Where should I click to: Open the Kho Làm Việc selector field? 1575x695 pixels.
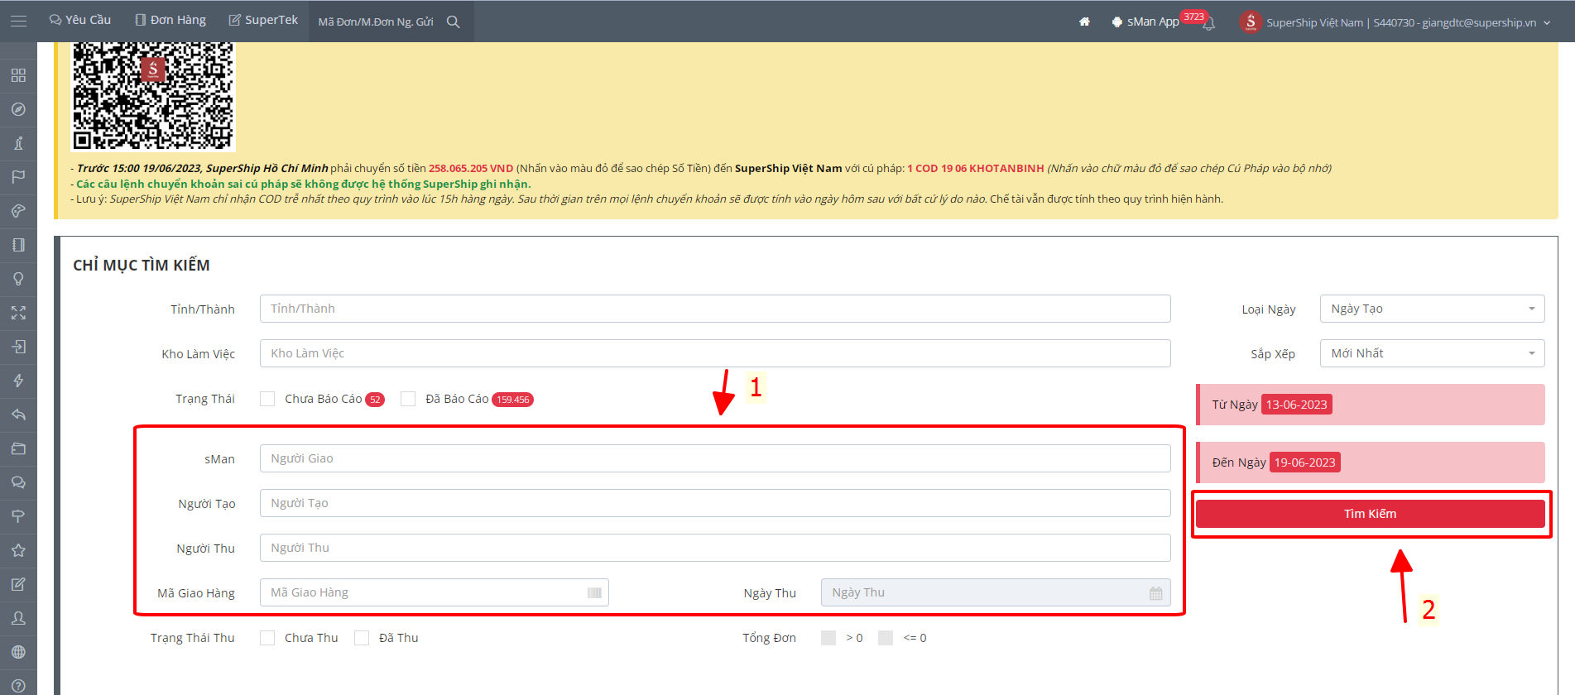715,353
